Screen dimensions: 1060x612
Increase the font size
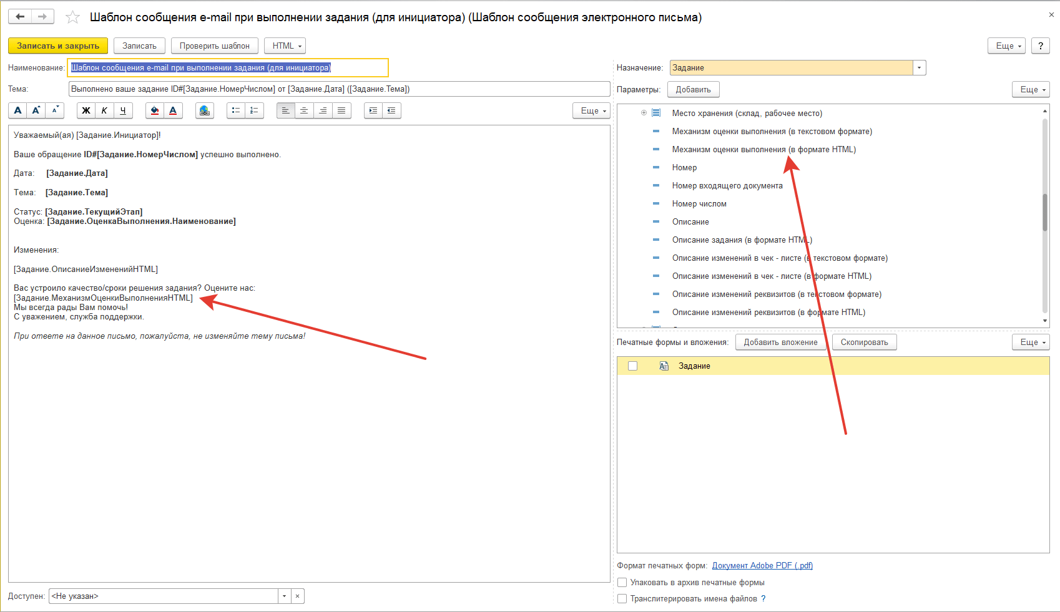point(36,110)
